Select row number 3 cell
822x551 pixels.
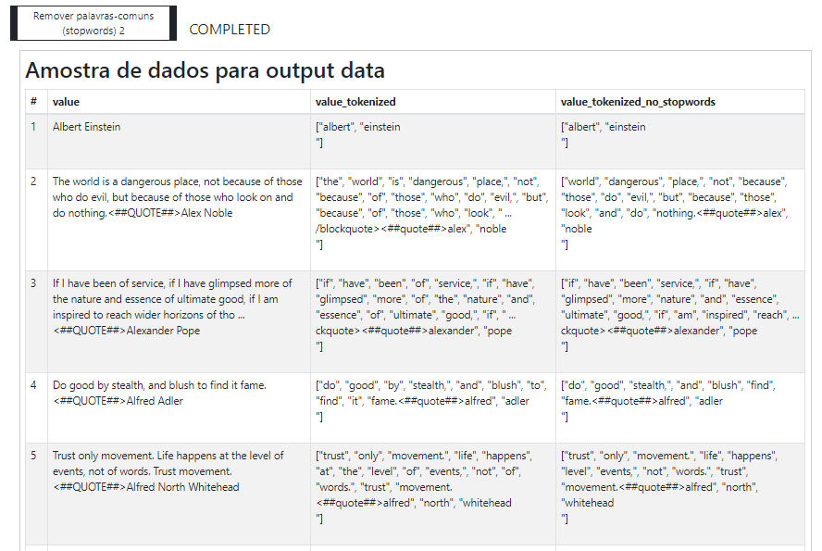click(36, 321)
